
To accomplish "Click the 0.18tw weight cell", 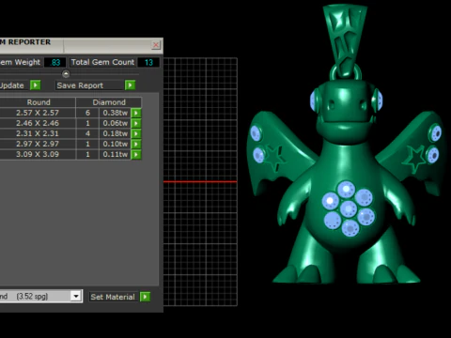I will pyautogui.click(x=115, y=133).
